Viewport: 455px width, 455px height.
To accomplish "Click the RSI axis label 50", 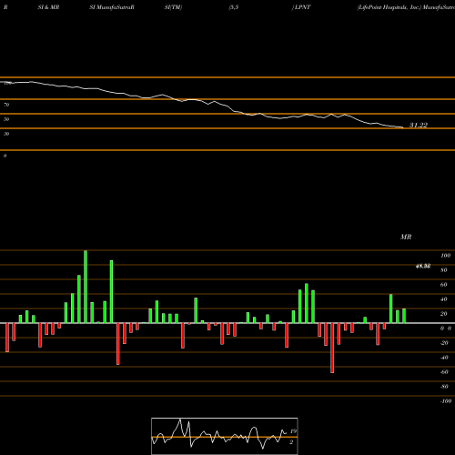I will [6, 119].
